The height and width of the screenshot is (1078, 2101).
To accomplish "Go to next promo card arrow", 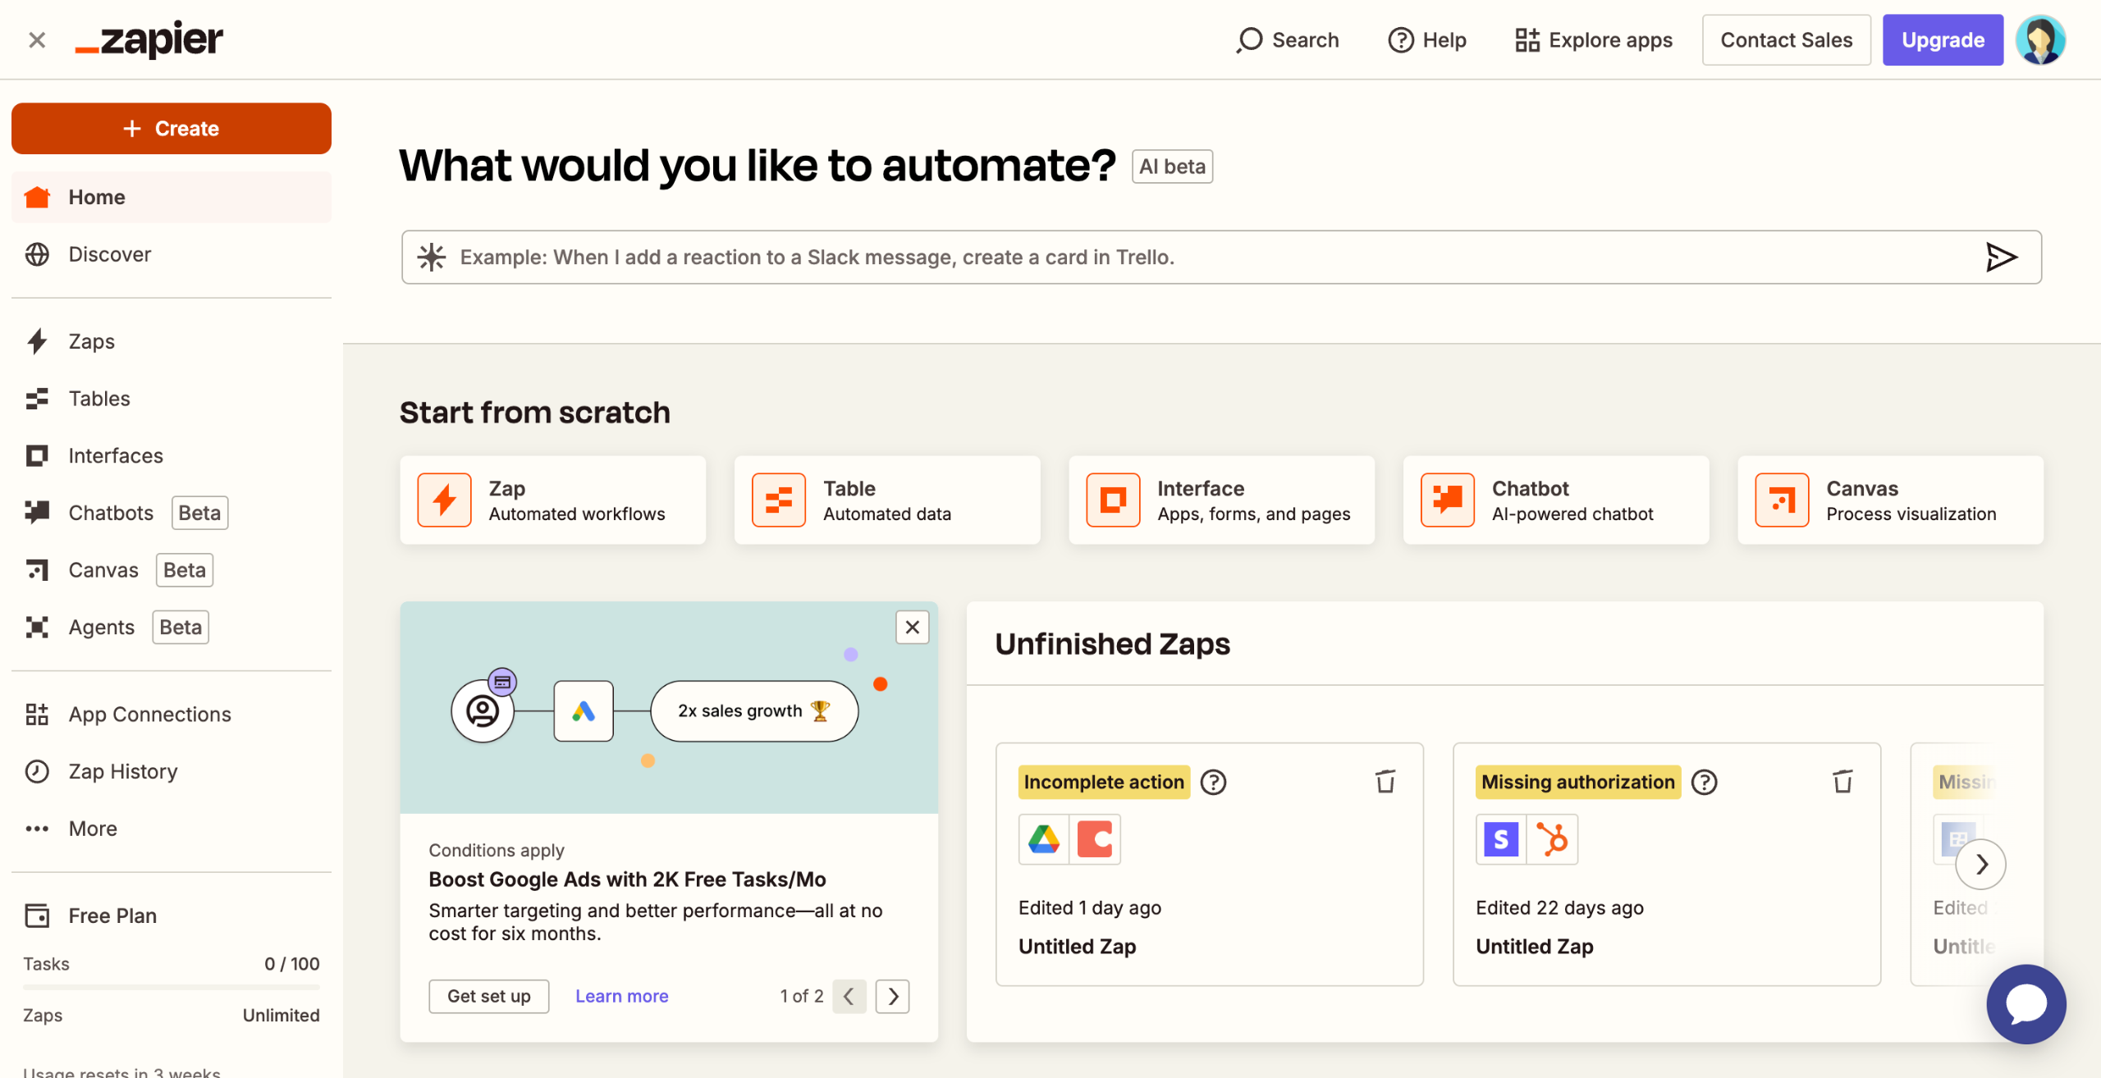I will tap(893, 996).
